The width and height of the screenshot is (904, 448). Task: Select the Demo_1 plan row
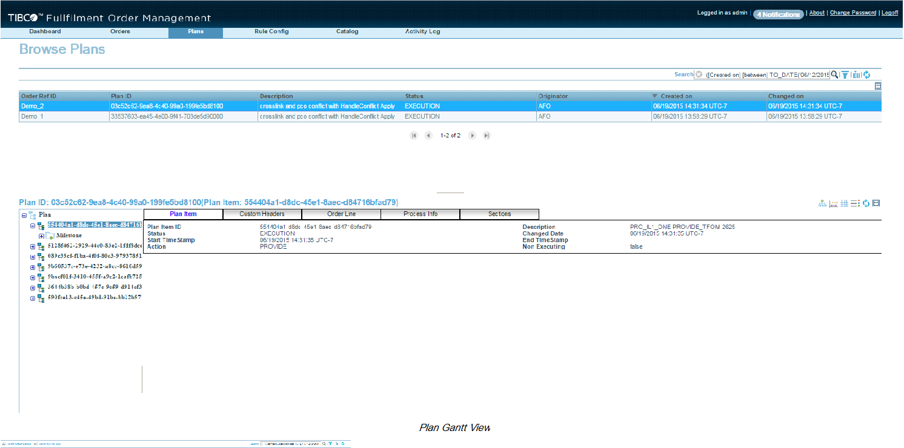pyautogui.click(x=450, y=116)
